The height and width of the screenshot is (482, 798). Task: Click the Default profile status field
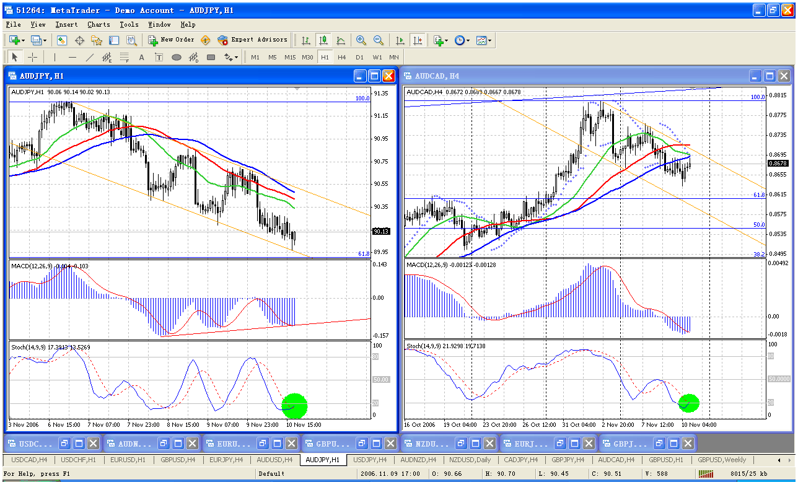305,474
